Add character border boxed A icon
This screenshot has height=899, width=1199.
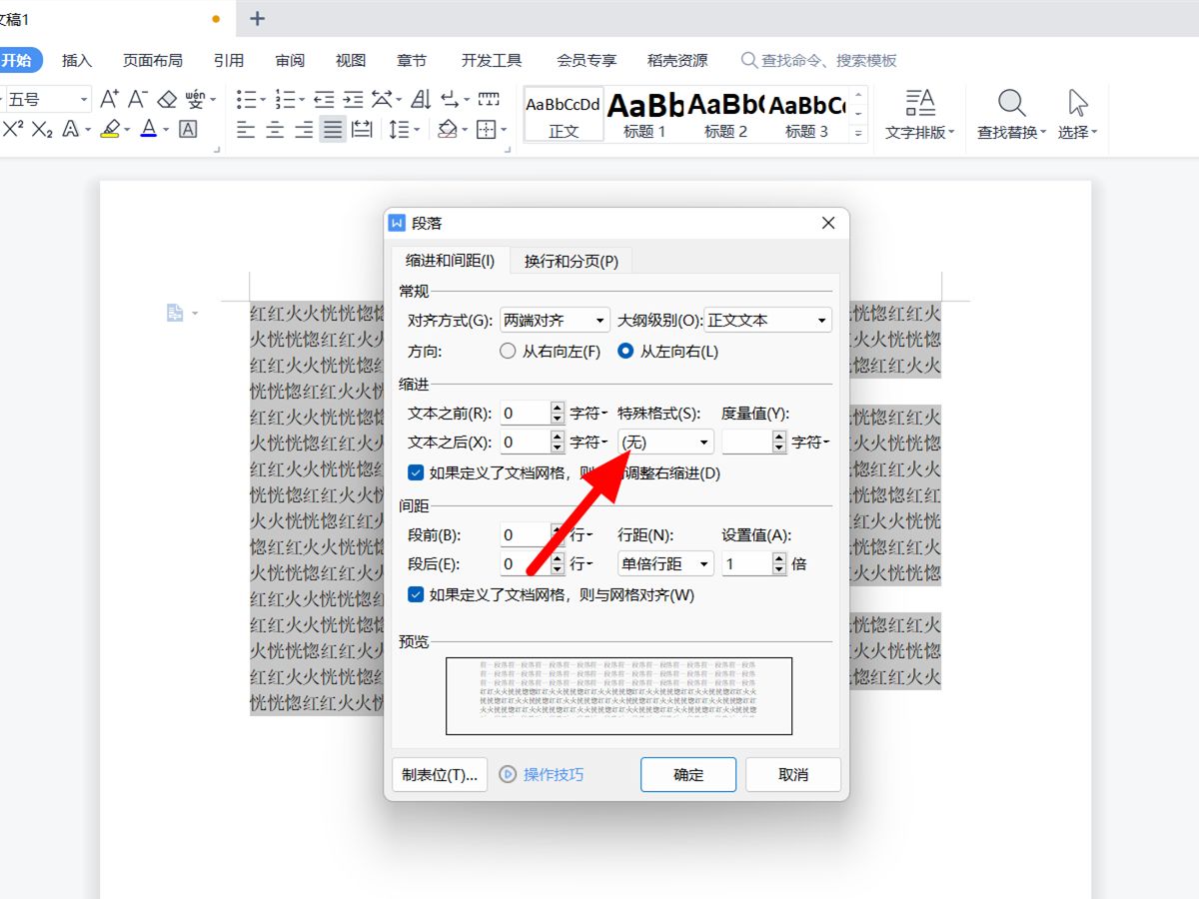[x=188, y=129]
